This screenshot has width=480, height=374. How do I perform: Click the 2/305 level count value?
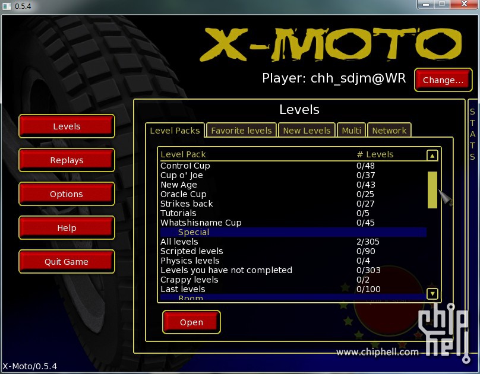(x=368, y=242)
